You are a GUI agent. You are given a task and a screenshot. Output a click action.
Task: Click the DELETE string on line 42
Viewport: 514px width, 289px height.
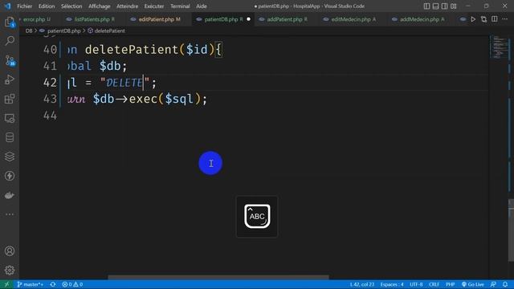pos(124,83)
